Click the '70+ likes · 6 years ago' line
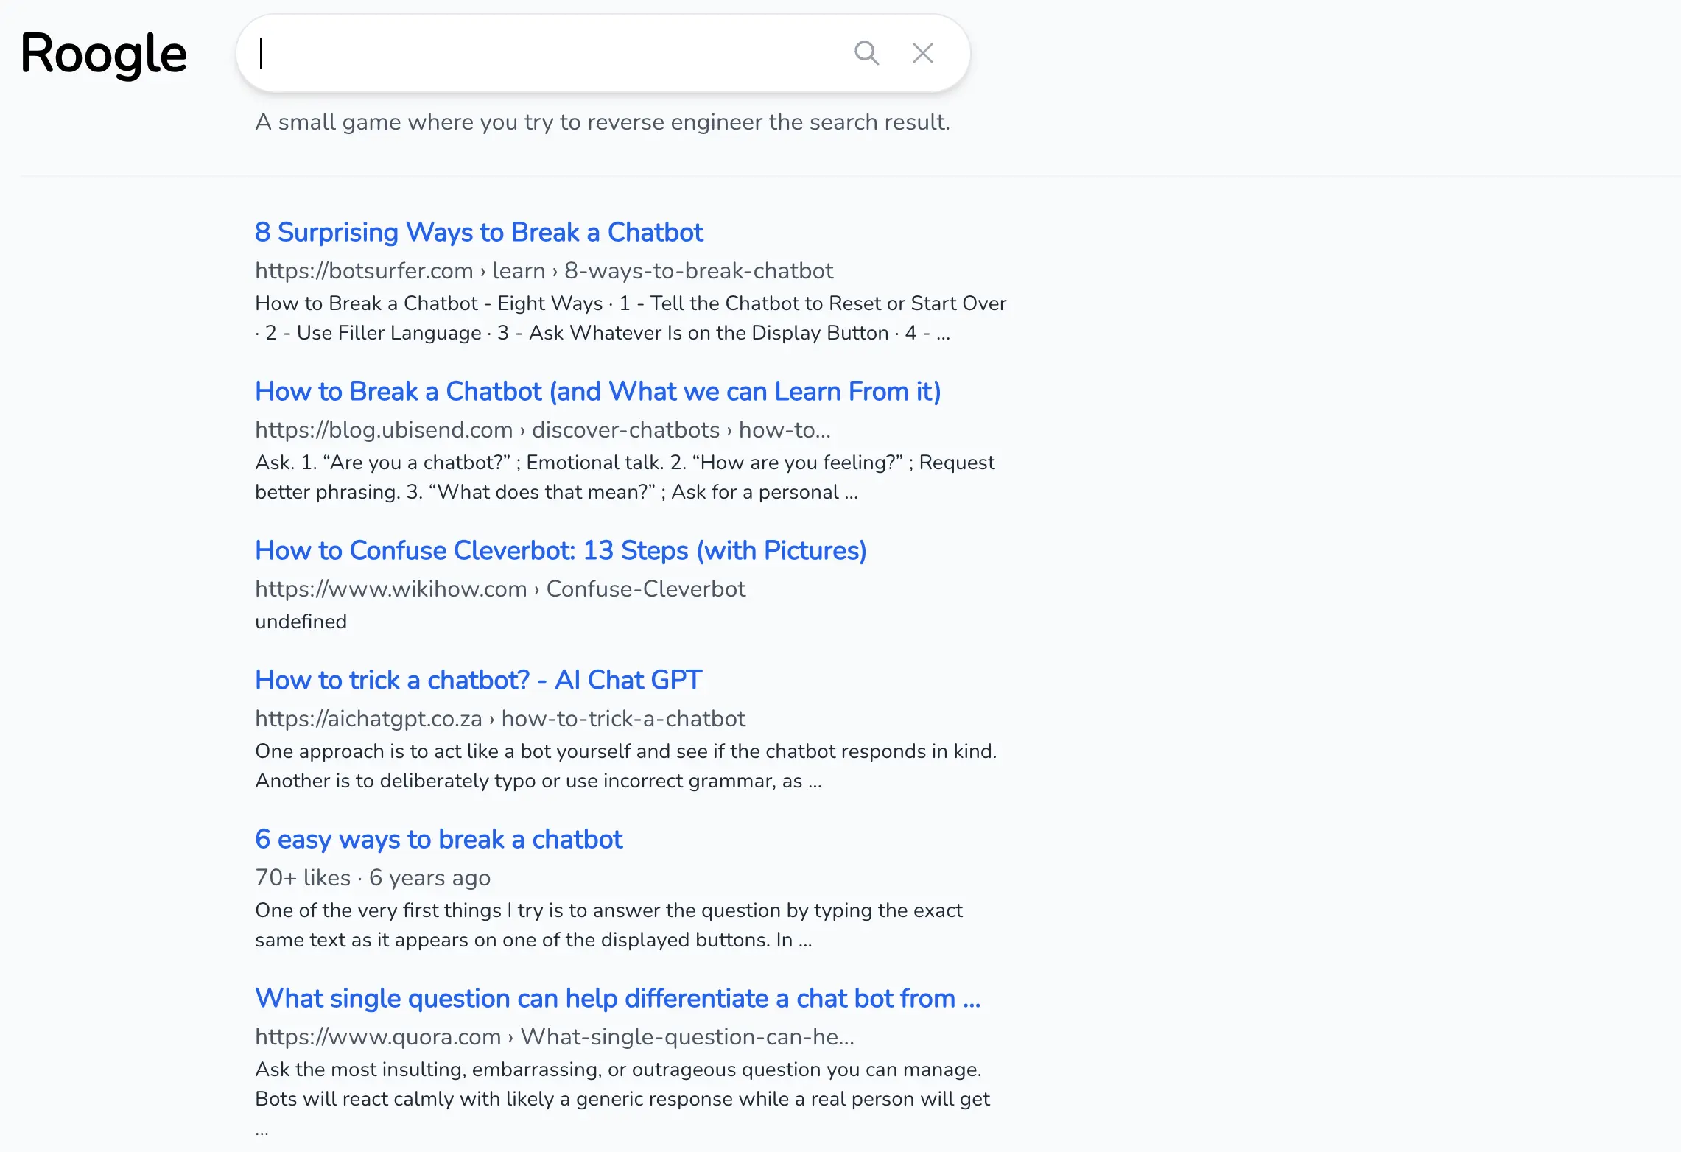The width and height of the screenshot is (1681, 1152). [373, 877]
